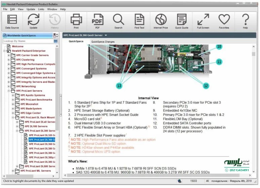Select HPE ProLiant Benchmarks folder
The height and width of the screenshot is (188, 260).
(36, 100)
